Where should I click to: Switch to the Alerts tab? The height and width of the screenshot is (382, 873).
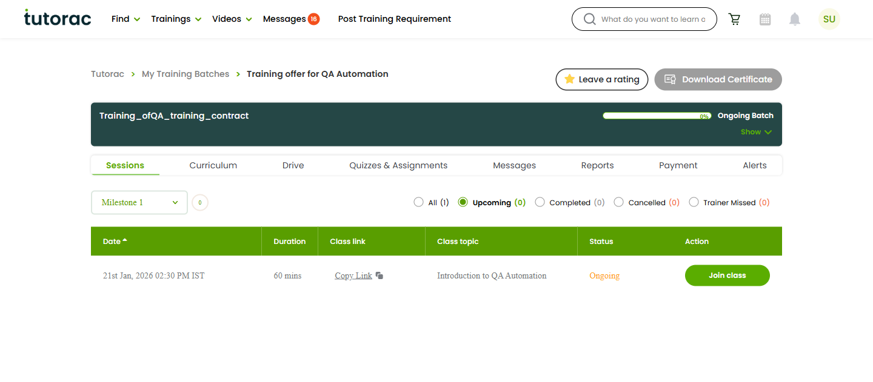coord(755,165)
